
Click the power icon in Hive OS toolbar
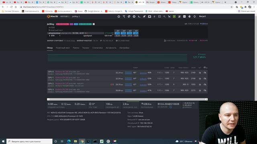click(x=119, y=16)
